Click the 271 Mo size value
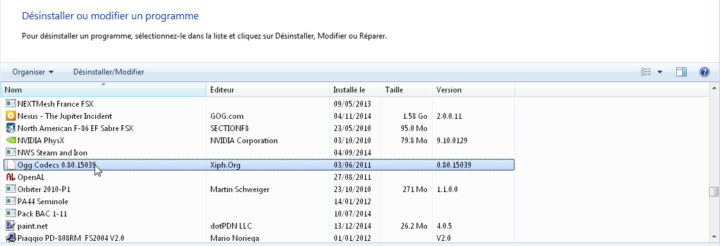Screen dimensions: 720x246 coord(416,189)
